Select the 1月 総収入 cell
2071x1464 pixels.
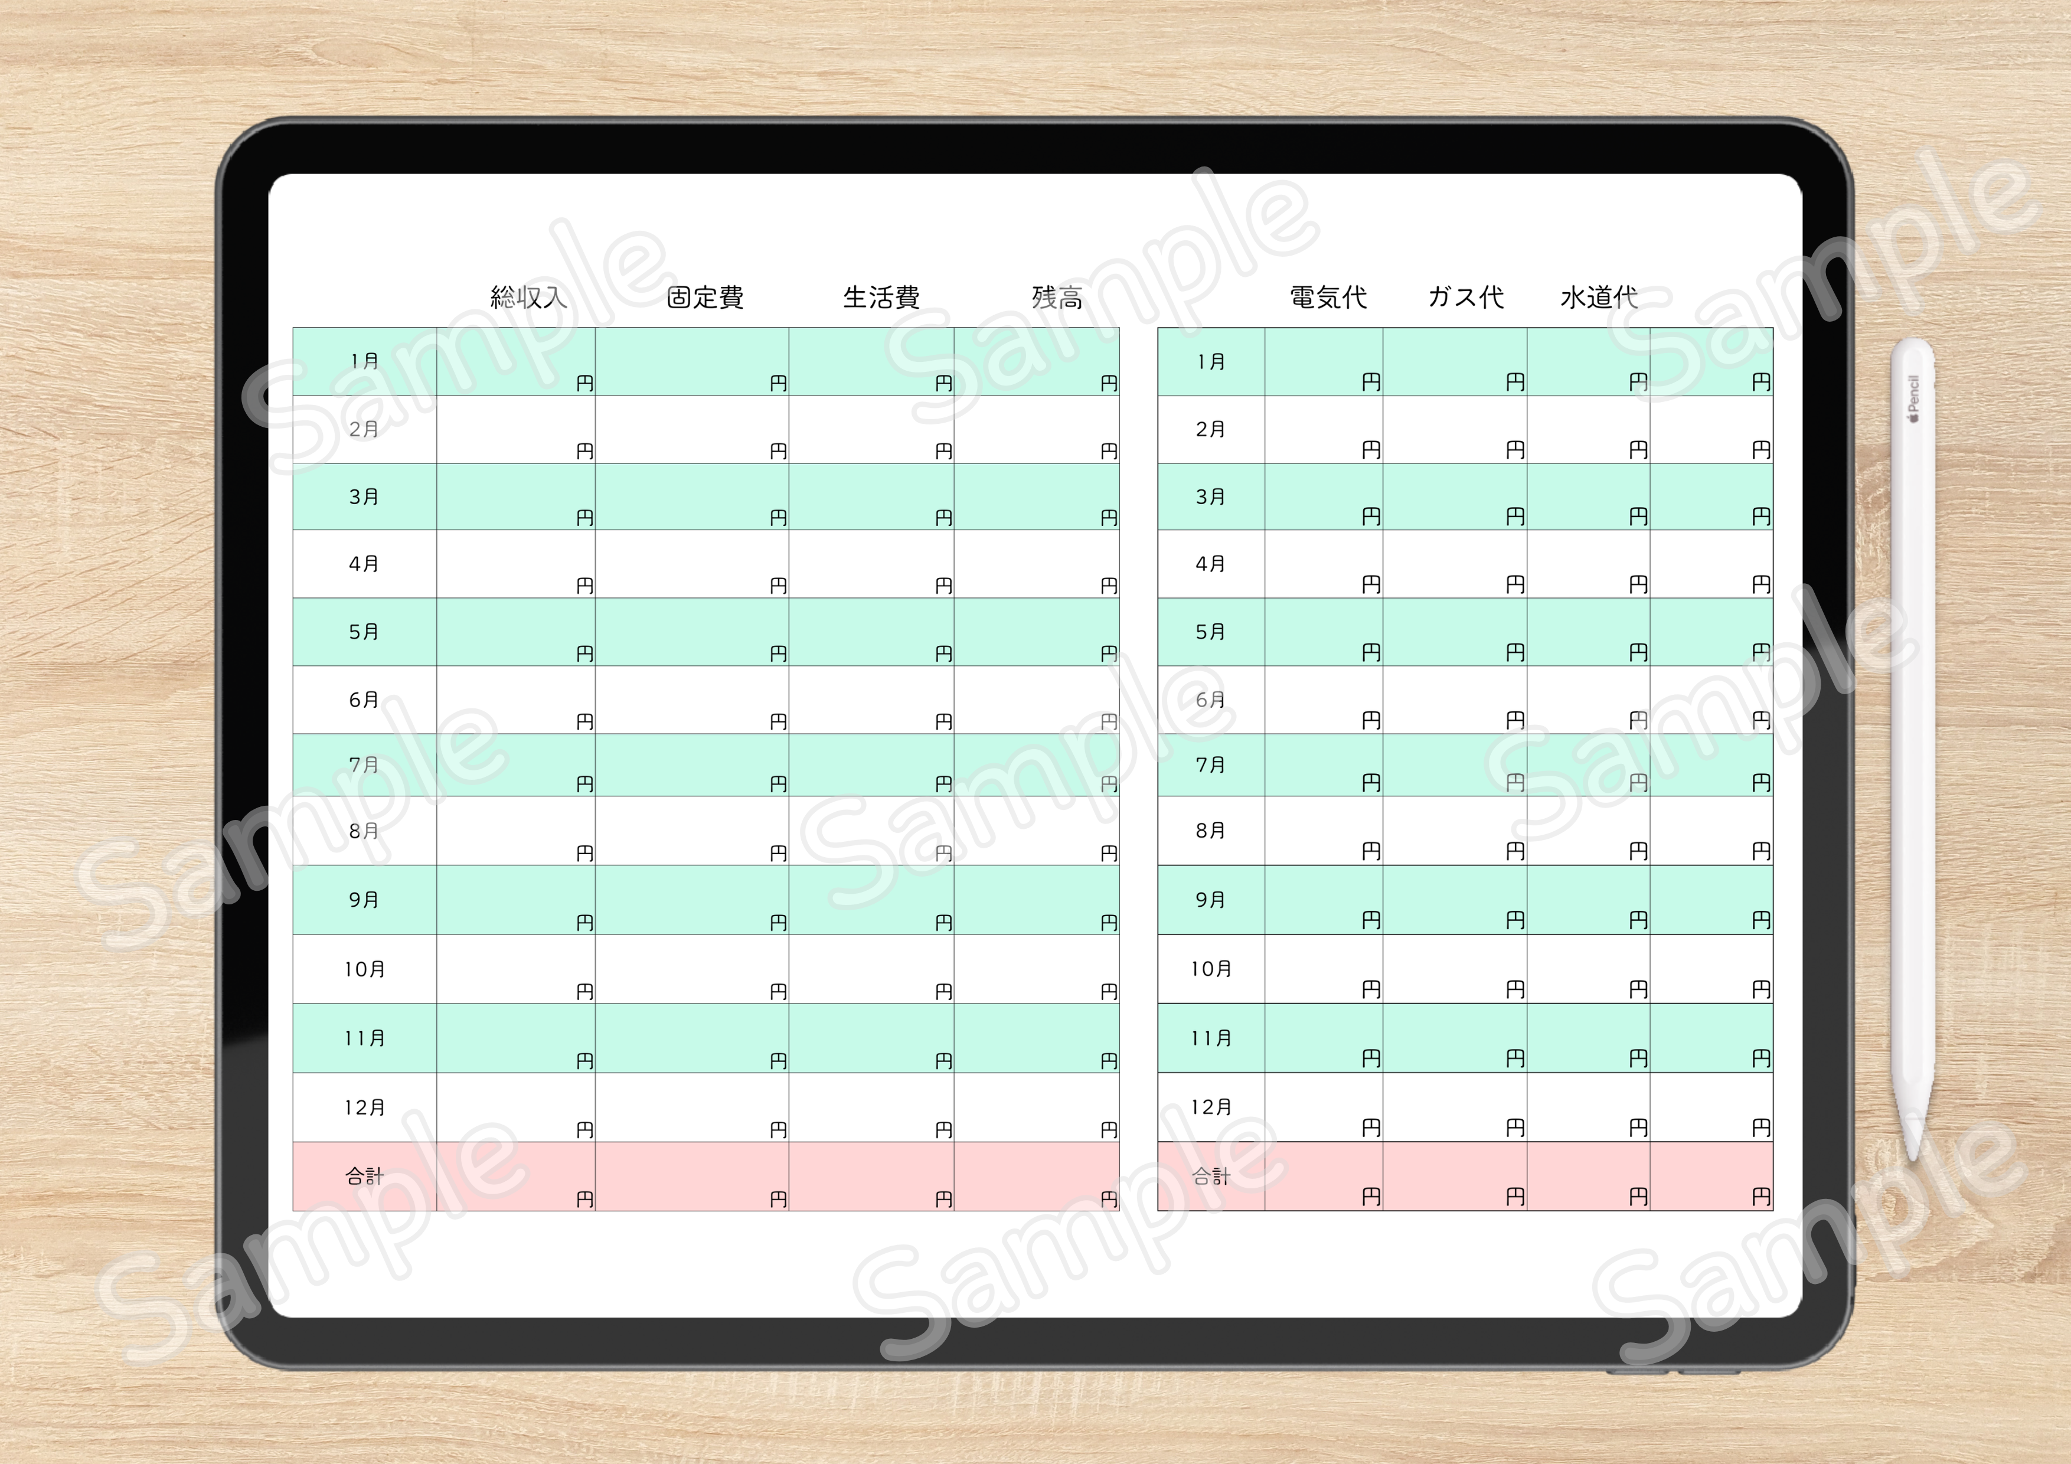[515, 362]
